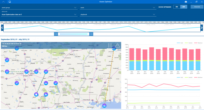
Task: Open the data set dropdown
Action: (39, 15)
